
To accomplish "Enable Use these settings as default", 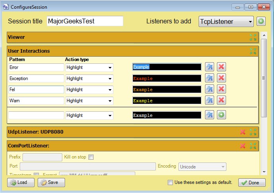I will 170,183.
